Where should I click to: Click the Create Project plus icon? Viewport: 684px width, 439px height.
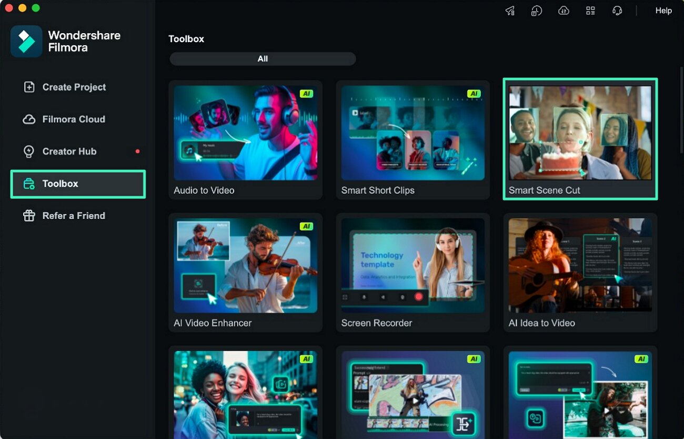pos(29,87)
